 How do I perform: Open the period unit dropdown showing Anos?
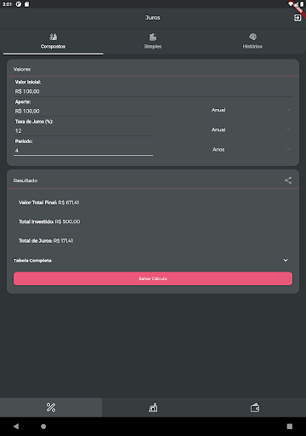click(251, 150)
